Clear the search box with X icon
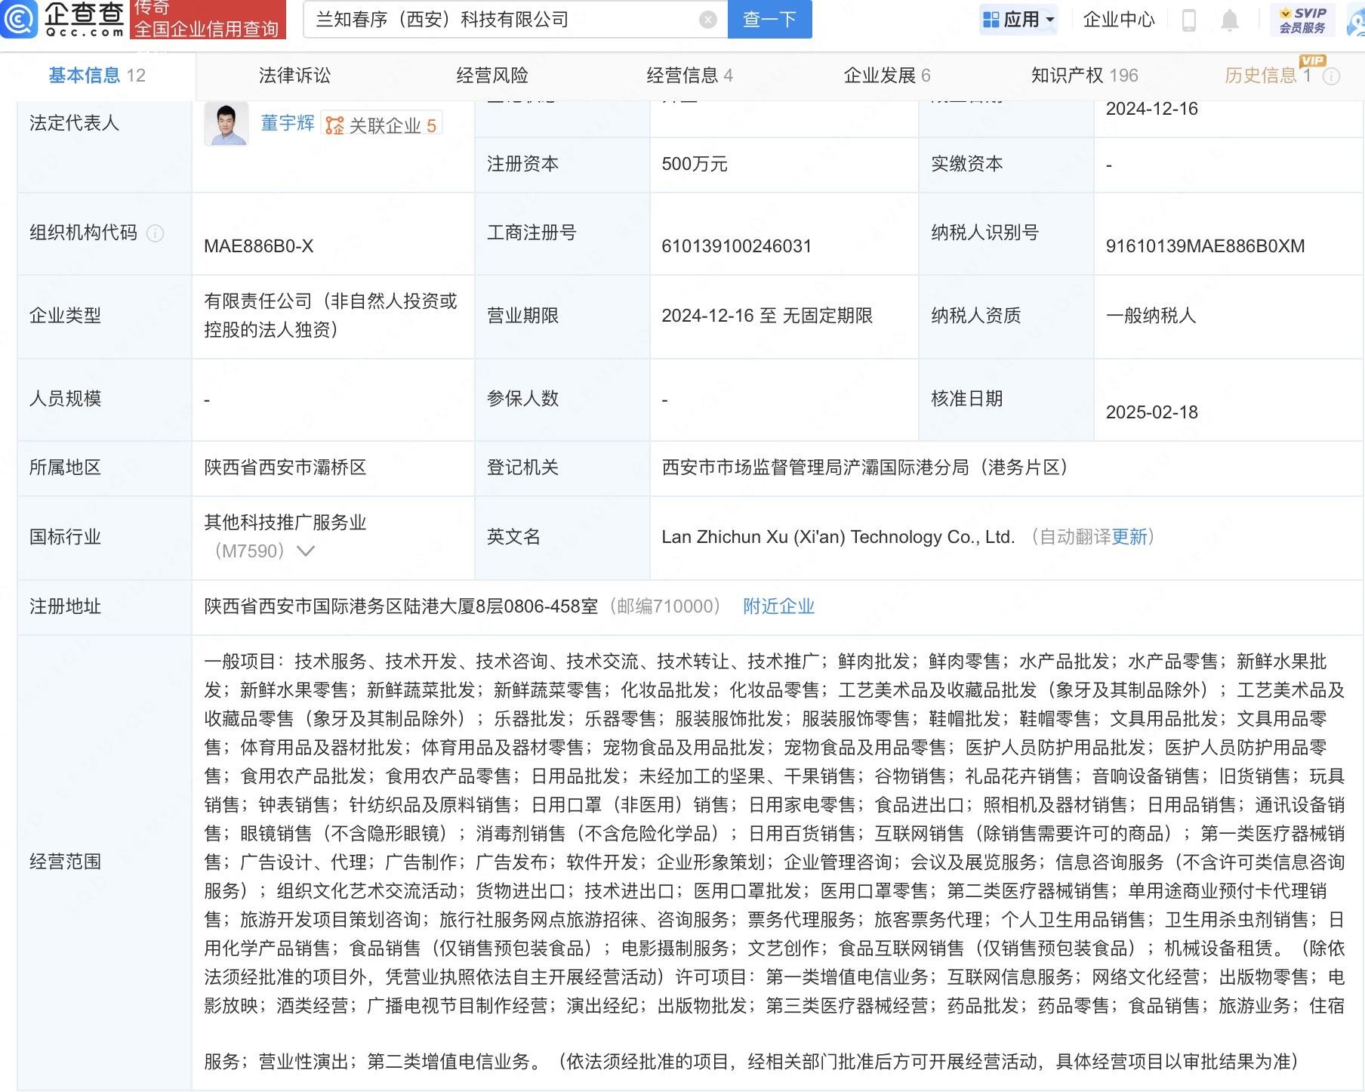Image resolution: width=1365 pixels, height=1092 pixels. click(x=707, y=20)
